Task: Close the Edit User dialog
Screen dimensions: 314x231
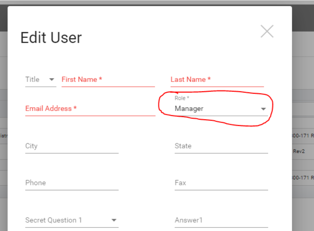Action: [x=267, y=31]
